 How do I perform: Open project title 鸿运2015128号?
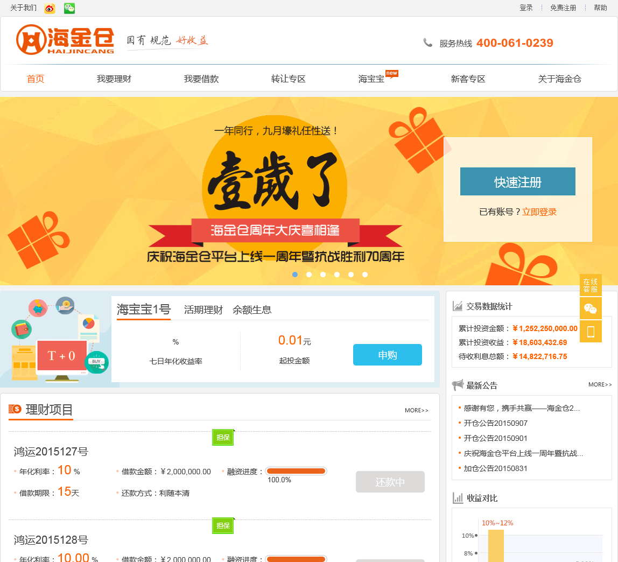click(51, 540)
